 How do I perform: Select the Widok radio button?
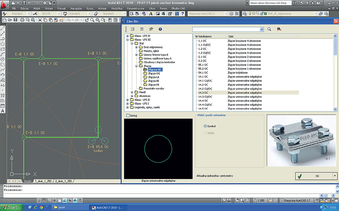pos(206,133)
